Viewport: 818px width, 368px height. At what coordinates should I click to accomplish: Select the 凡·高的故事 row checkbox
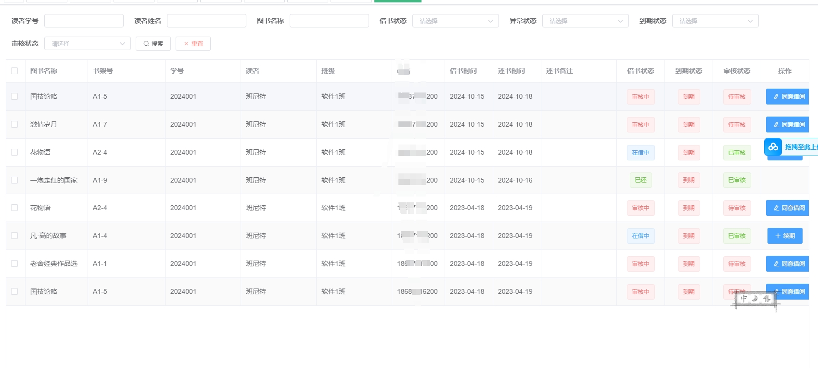(x=14, y=236)
